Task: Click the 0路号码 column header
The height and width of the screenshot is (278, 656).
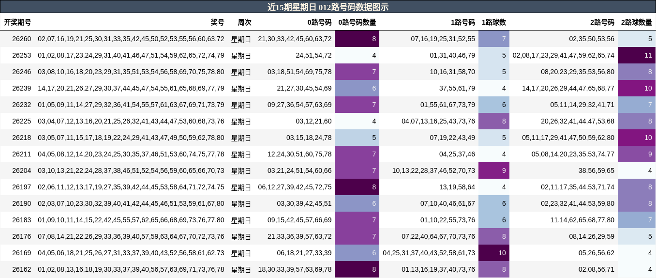Action: point(320,22)
